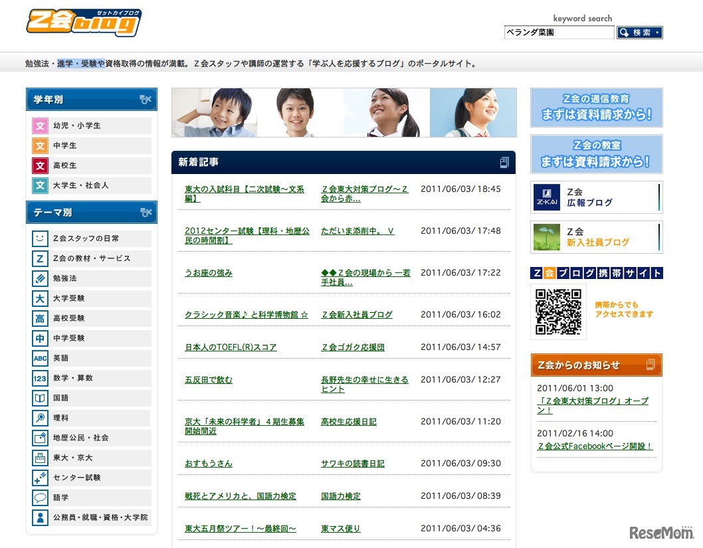Select 大学生・社会人 menu item
The width and height of the screenshot is (703, 548).
92,185
